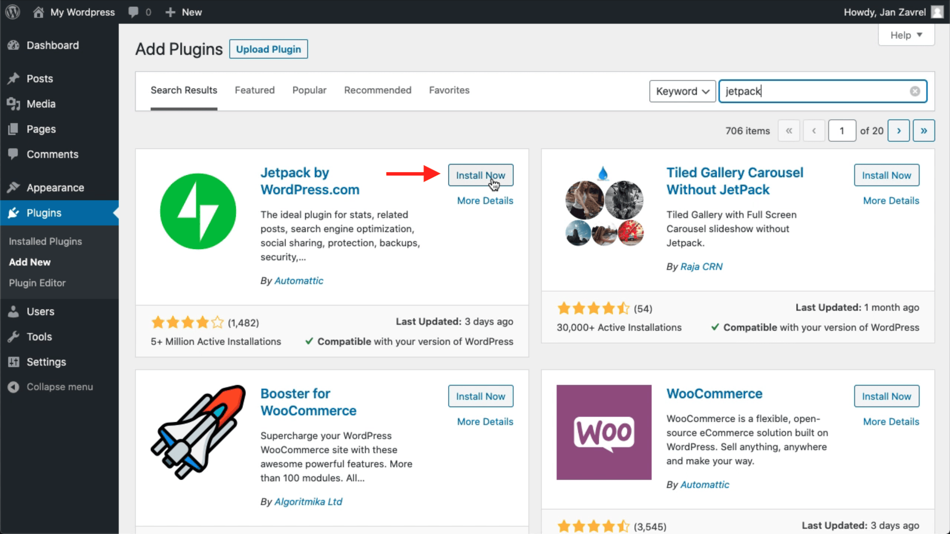Open Plugin Editor submenu item
The width and height of the screenshot is (950, 534).
pyautogui.click(x=37, y=283)
